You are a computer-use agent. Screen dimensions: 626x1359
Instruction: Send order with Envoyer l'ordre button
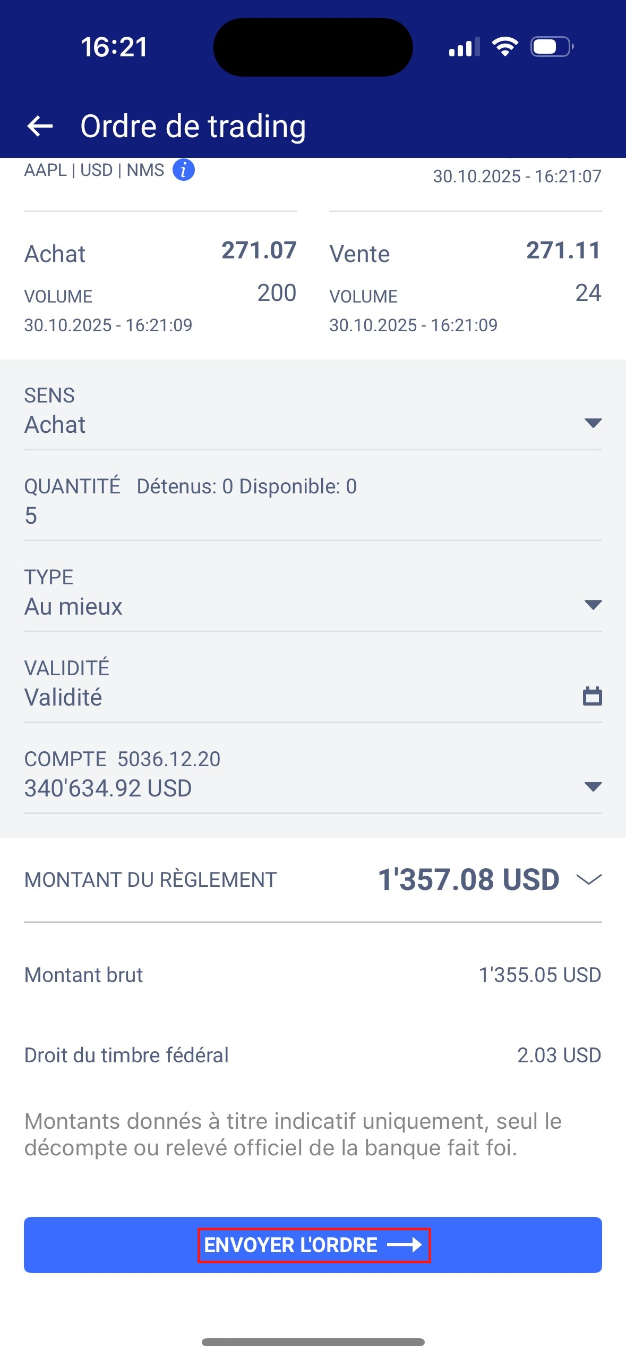[313, 1245]
